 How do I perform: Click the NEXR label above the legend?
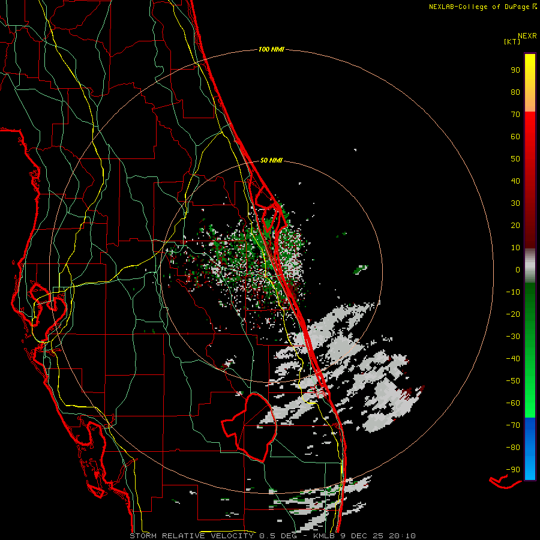(x=527, y=36)
